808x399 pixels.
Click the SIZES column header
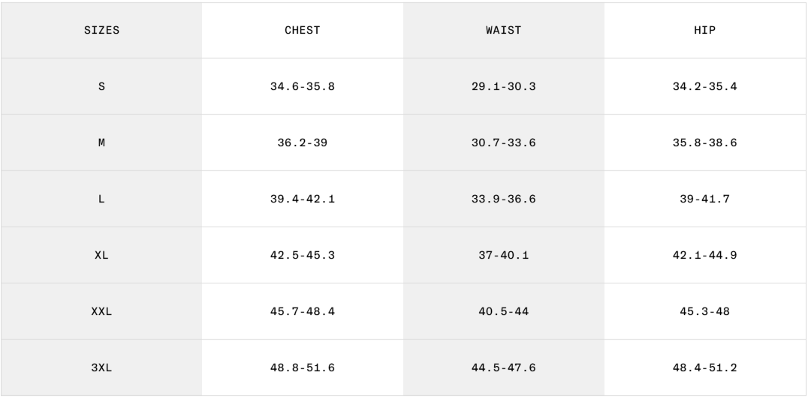click(101, 31)
